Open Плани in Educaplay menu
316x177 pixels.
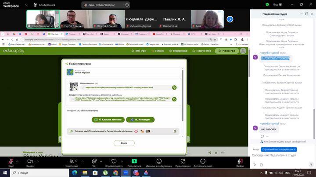158,51
